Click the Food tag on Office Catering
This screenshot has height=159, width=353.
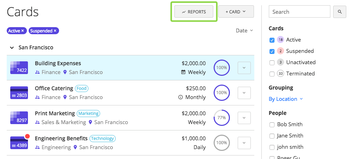[x=81, y=88]
